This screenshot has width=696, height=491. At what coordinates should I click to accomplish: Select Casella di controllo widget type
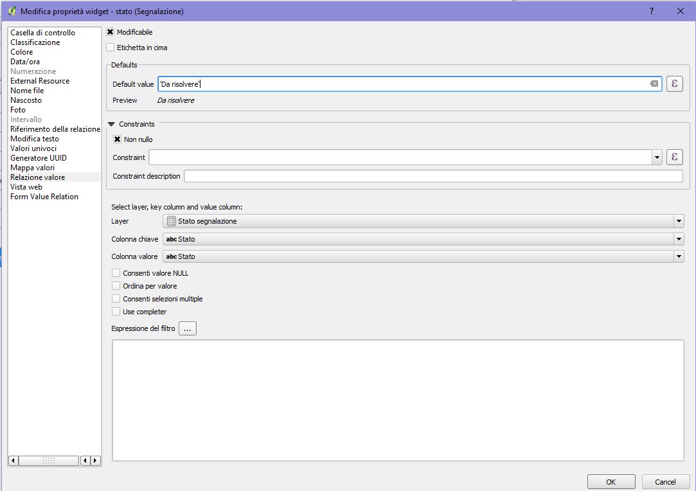click(41, 32)
